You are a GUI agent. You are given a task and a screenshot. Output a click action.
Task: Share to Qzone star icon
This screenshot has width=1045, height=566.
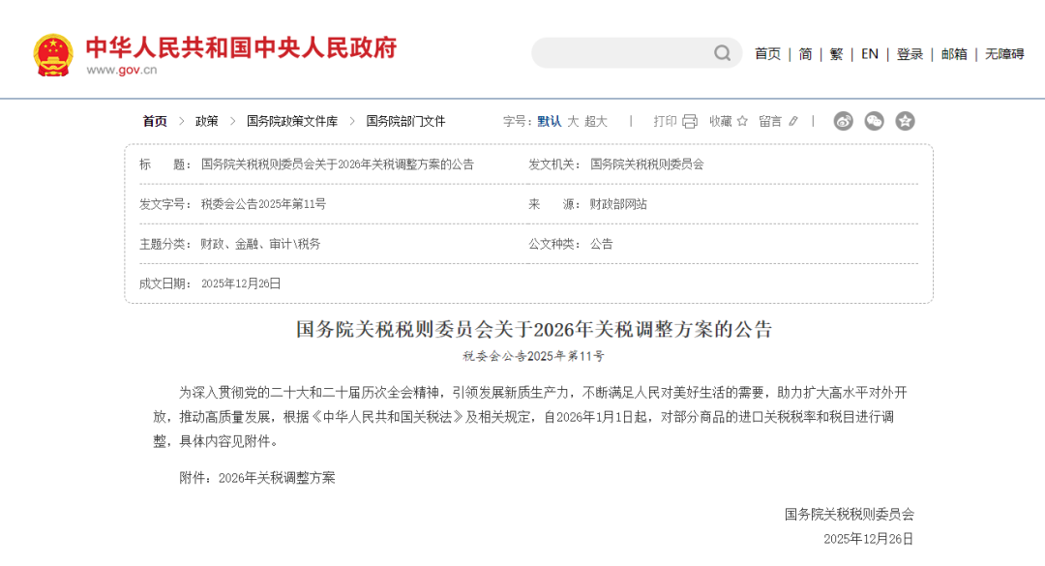coord(905,121)
